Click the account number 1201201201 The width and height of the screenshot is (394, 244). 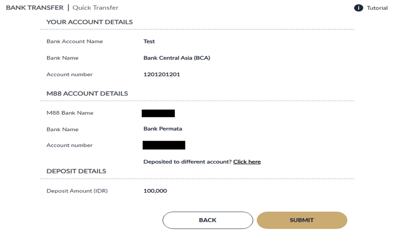(x=162, y=75)
